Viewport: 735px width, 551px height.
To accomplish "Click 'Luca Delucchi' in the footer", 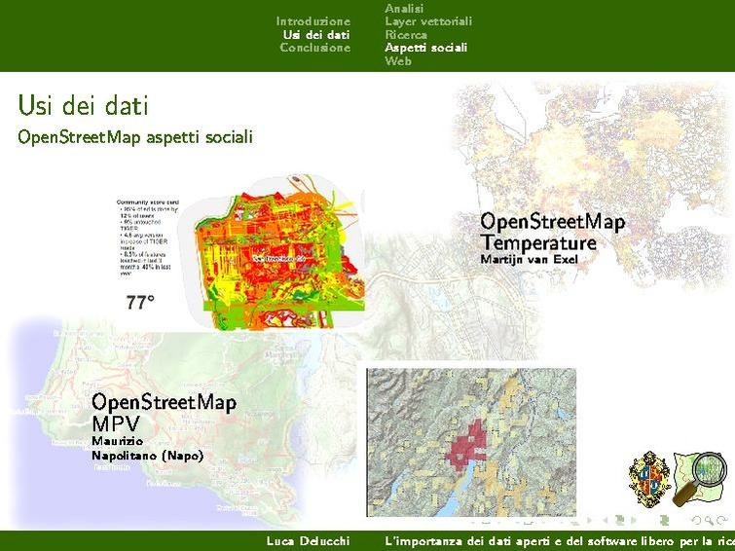I will tap(308, 541).
